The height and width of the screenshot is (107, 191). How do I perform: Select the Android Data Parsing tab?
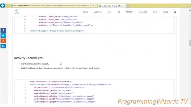tap(112, 6)
